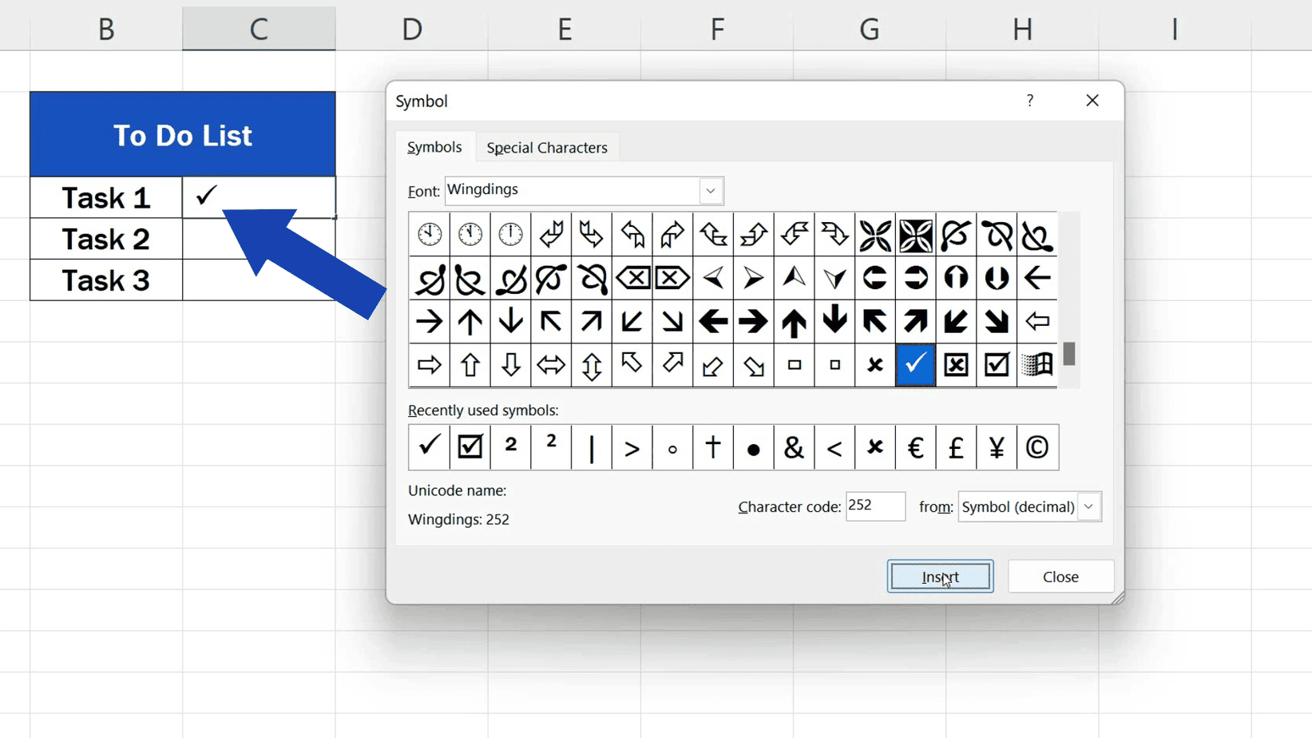1312x738 pixels.
Task: Choose the hollow left-pointing arrow symbol
Action: pos(1037,321)
